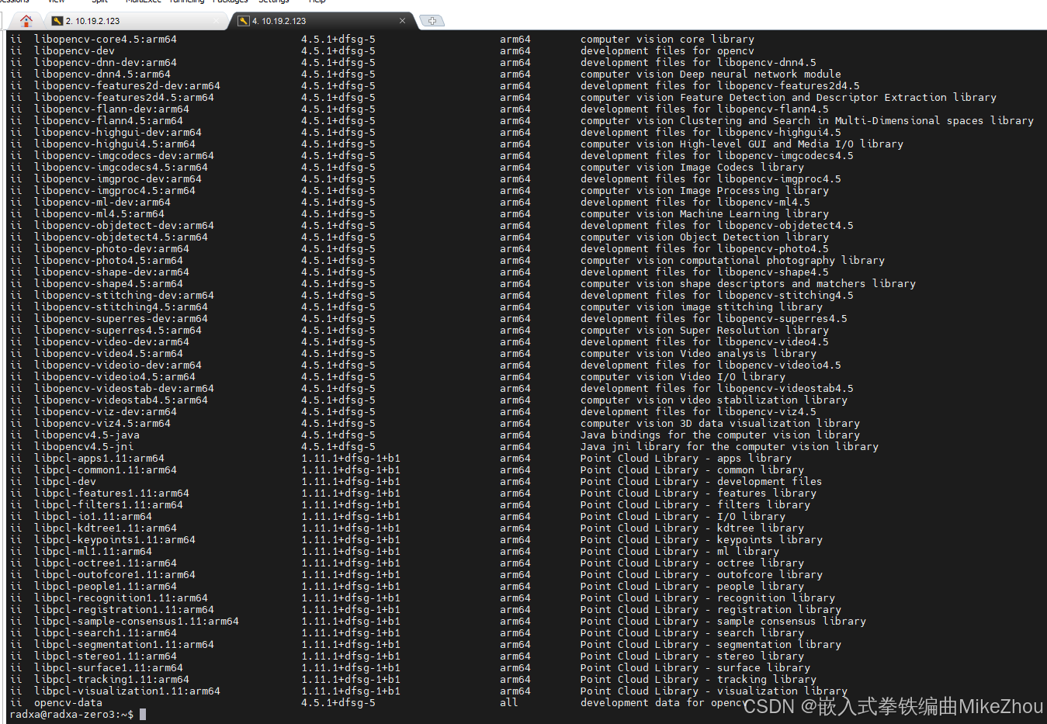Close the '4. 10.19.2.123' session tab

click(x=402, y=21)
